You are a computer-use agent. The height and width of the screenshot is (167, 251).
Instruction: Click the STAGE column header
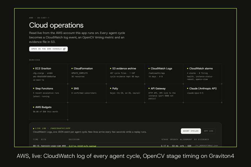click(165, 140)
